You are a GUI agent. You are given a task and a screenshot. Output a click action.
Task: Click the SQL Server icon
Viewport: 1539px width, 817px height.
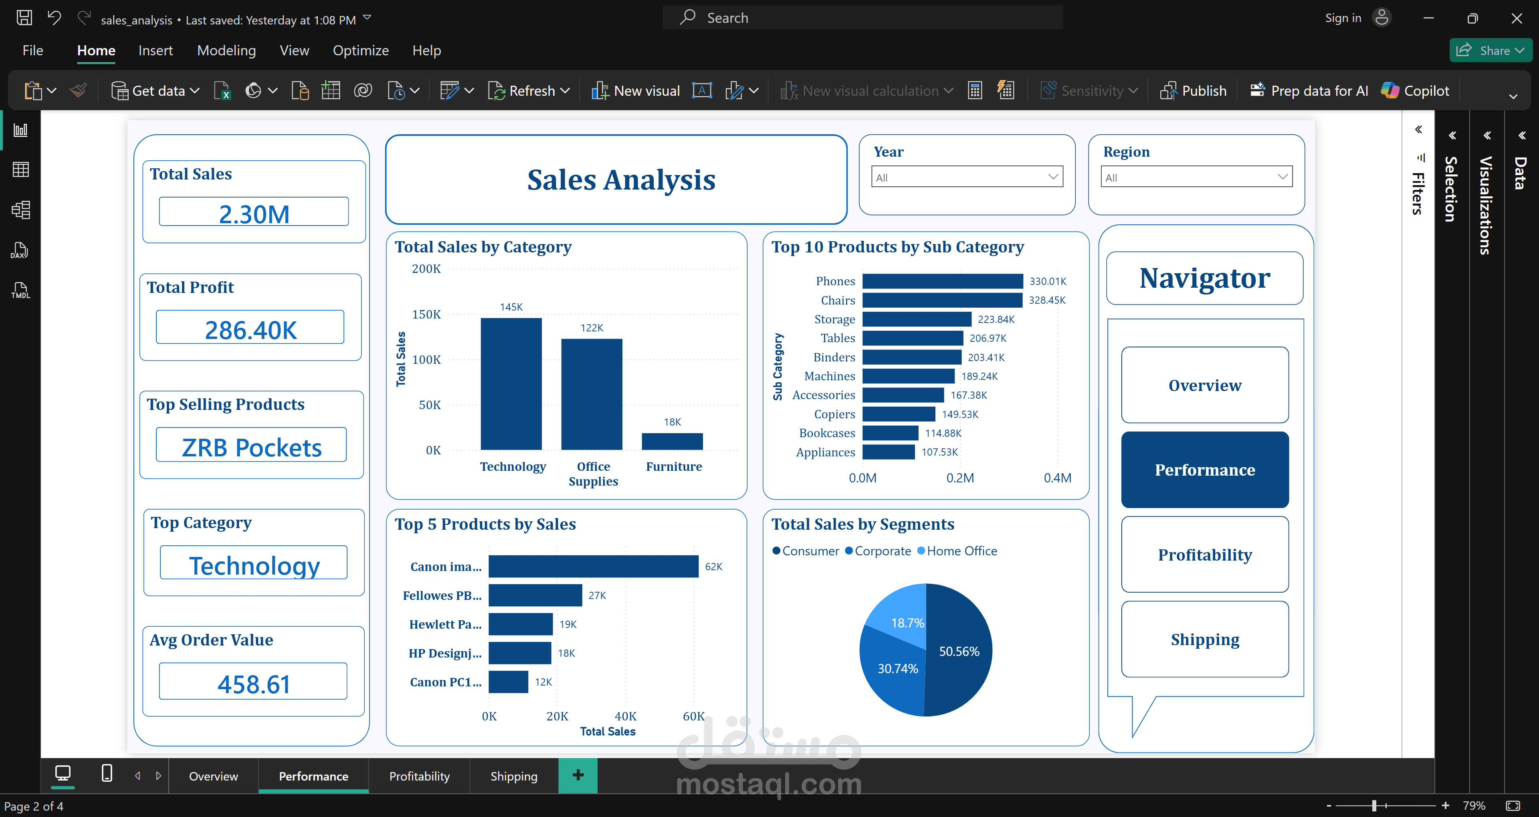(x=300, y=91)
